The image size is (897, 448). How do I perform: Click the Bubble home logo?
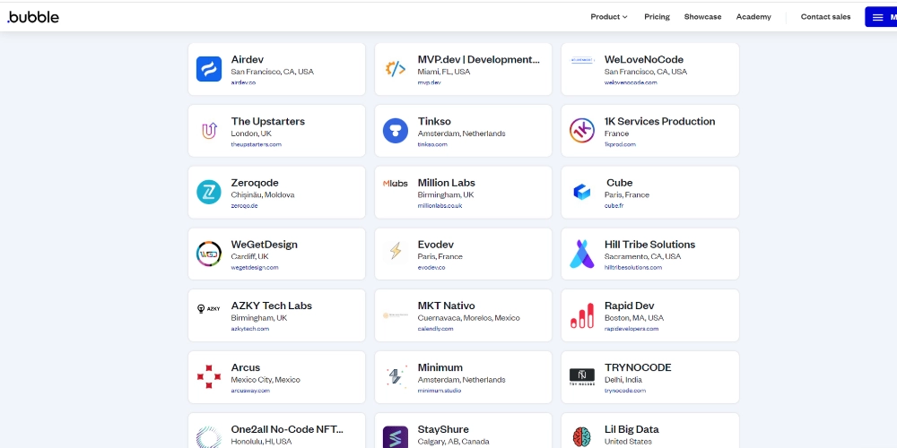[x=33, y=16]
